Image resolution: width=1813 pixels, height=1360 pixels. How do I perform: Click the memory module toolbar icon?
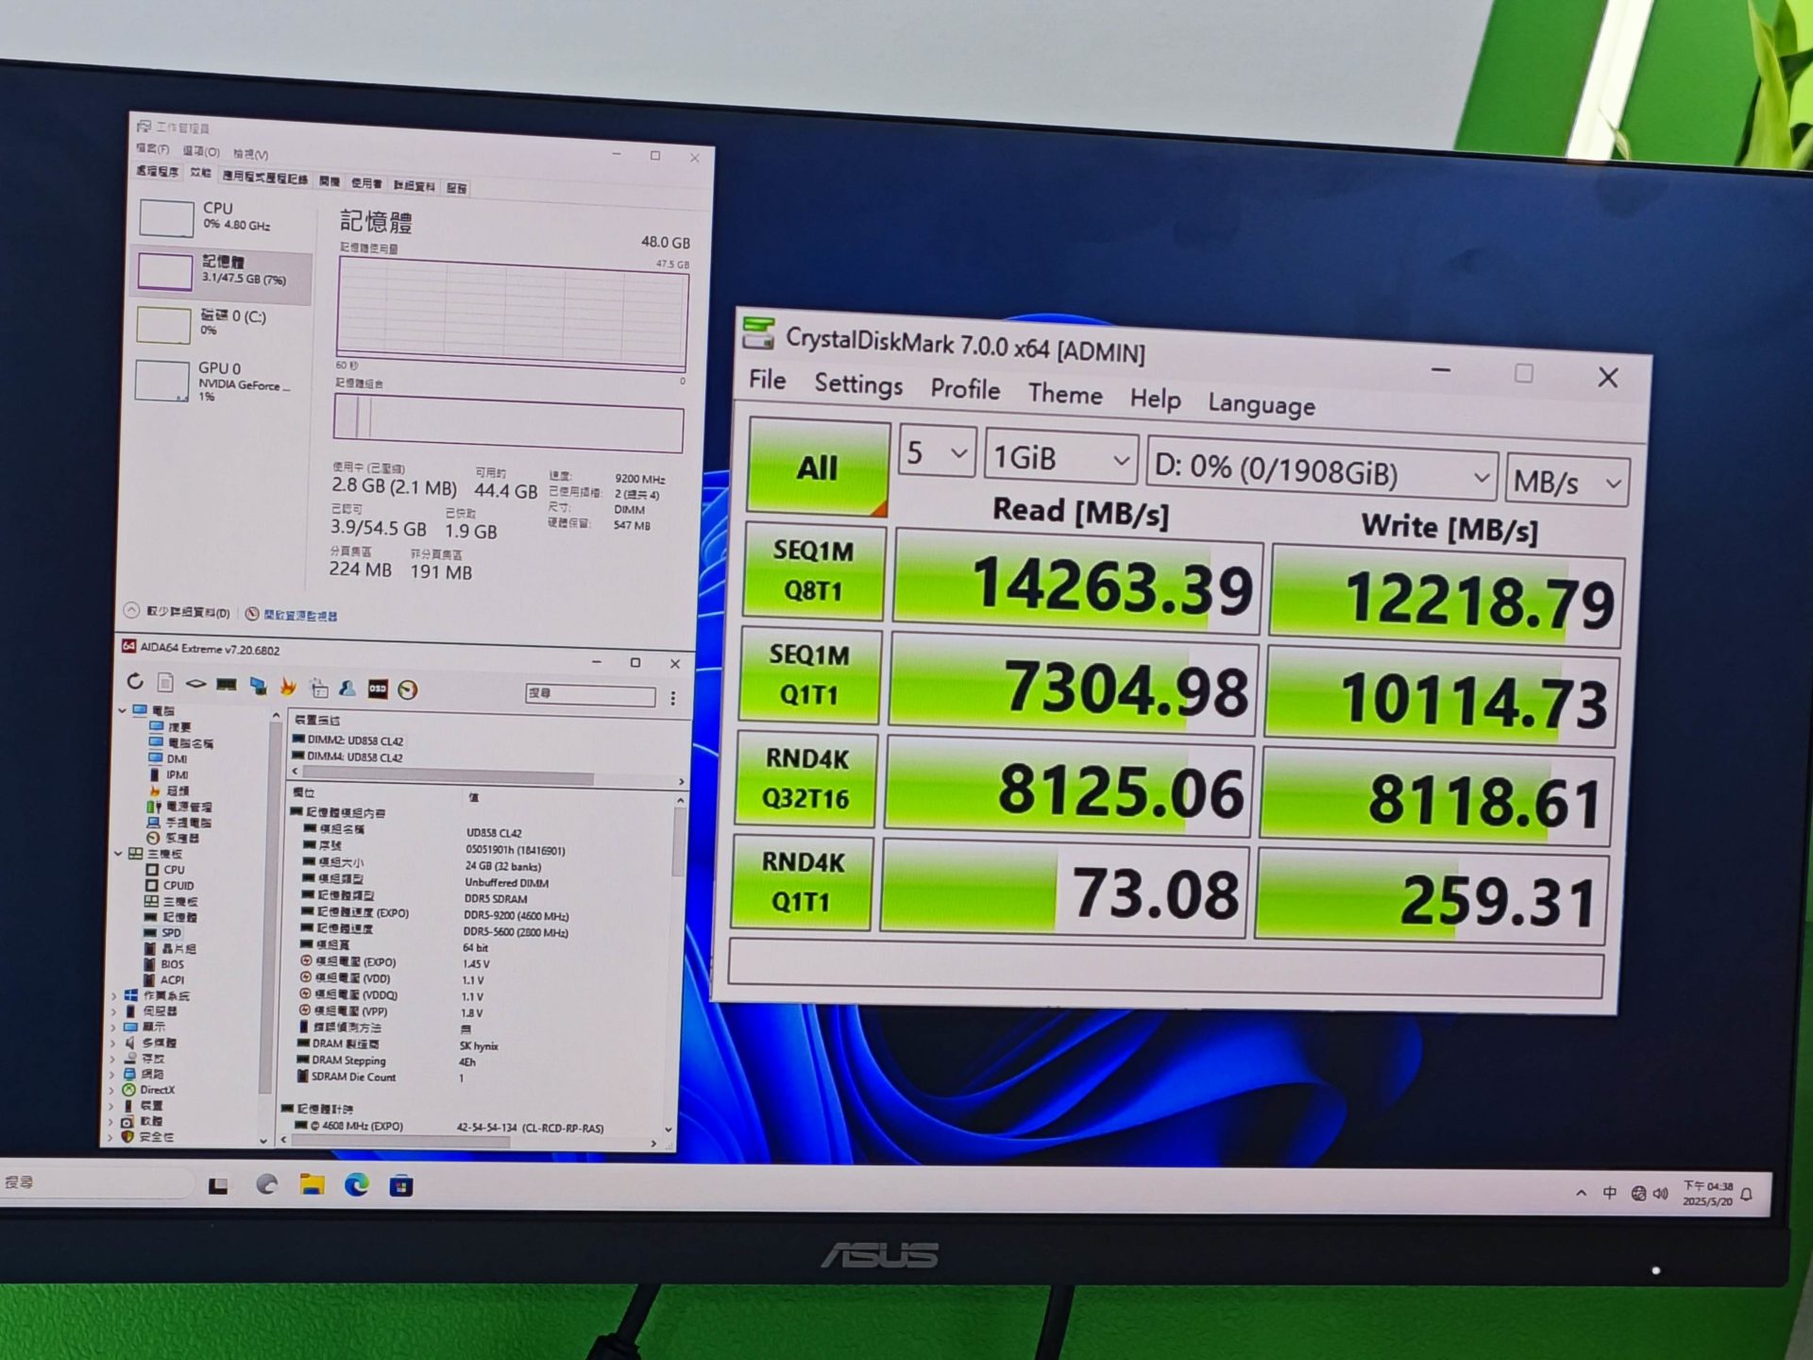click(x=226, y=684)
